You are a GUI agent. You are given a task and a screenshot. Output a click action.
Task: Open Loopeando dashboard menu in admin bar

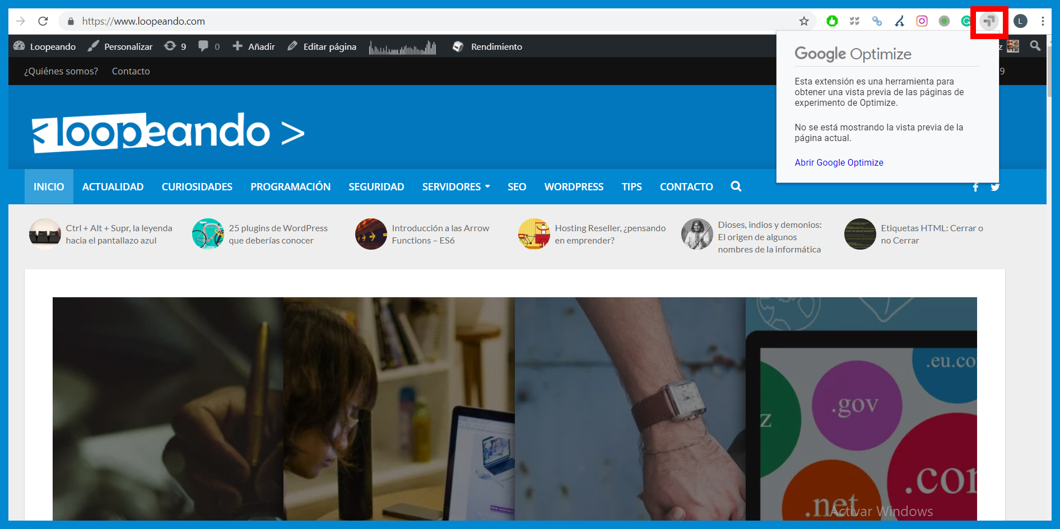click(45, 46)
